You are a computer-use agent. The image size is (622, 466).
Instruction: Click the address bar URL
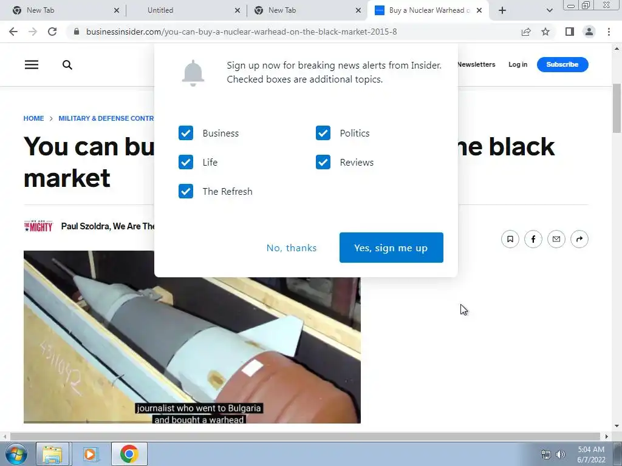click(x=241, y=32)
